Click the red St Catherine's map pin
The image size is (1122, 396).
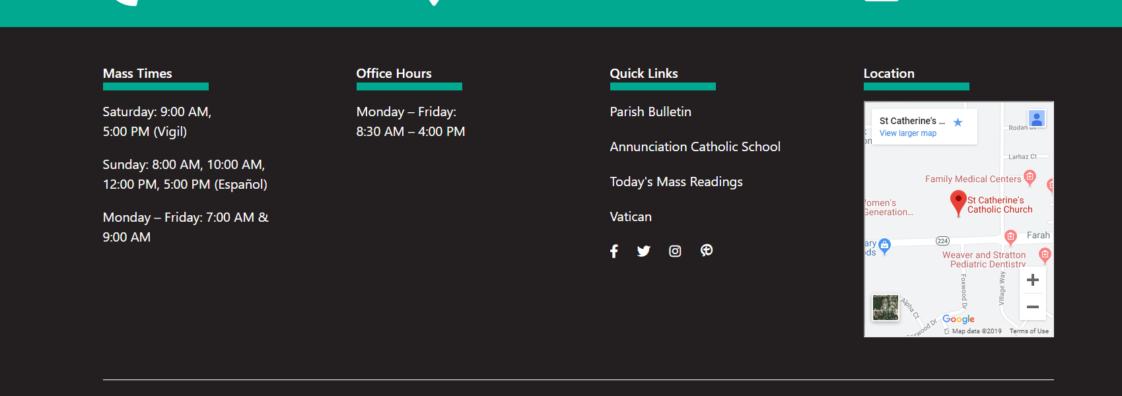tap(958, 202)
